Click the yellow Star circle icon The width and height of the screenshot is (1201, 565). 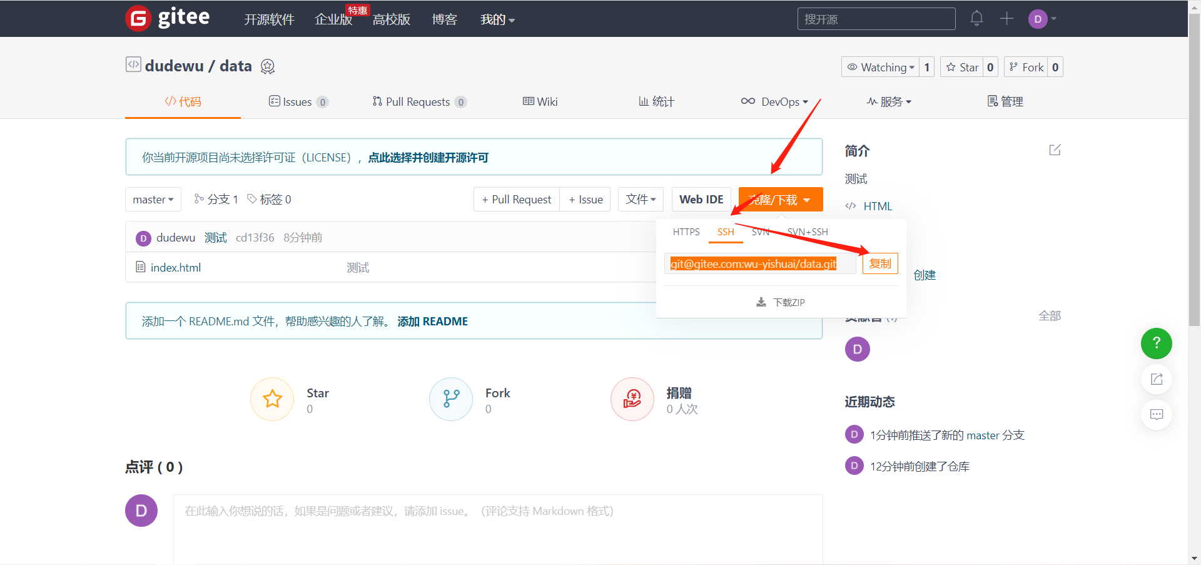[272, 399]
